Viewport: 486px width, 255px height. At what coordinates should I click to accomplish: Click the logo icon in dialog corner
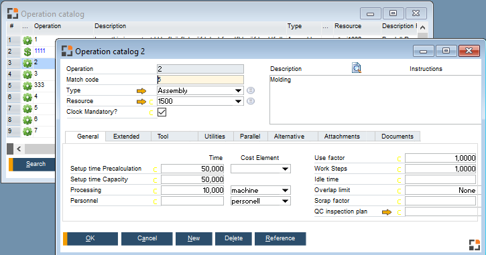[x=475, y=245]
